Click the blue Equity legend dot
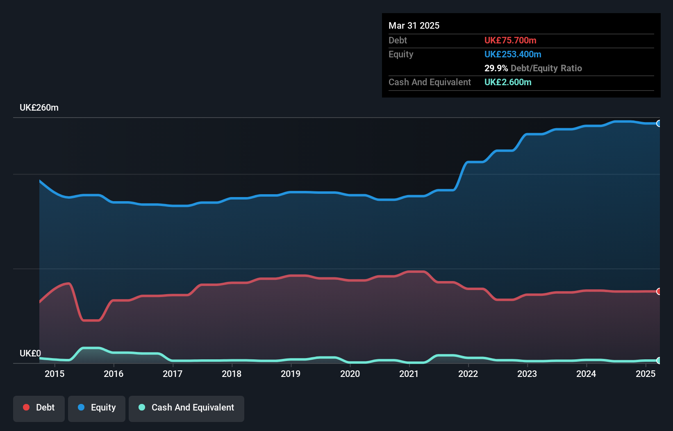The image size is (673, 431). pyautogui.click(x=81, y=407)
